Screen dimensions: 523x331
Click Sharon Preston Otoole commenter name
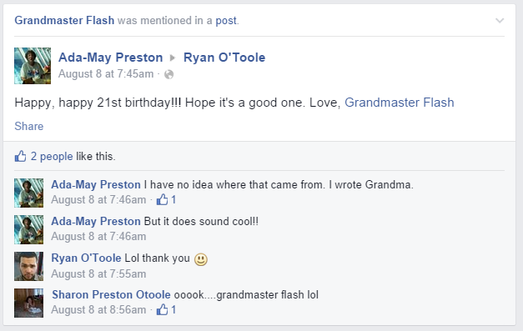click(x=111, y=294)
